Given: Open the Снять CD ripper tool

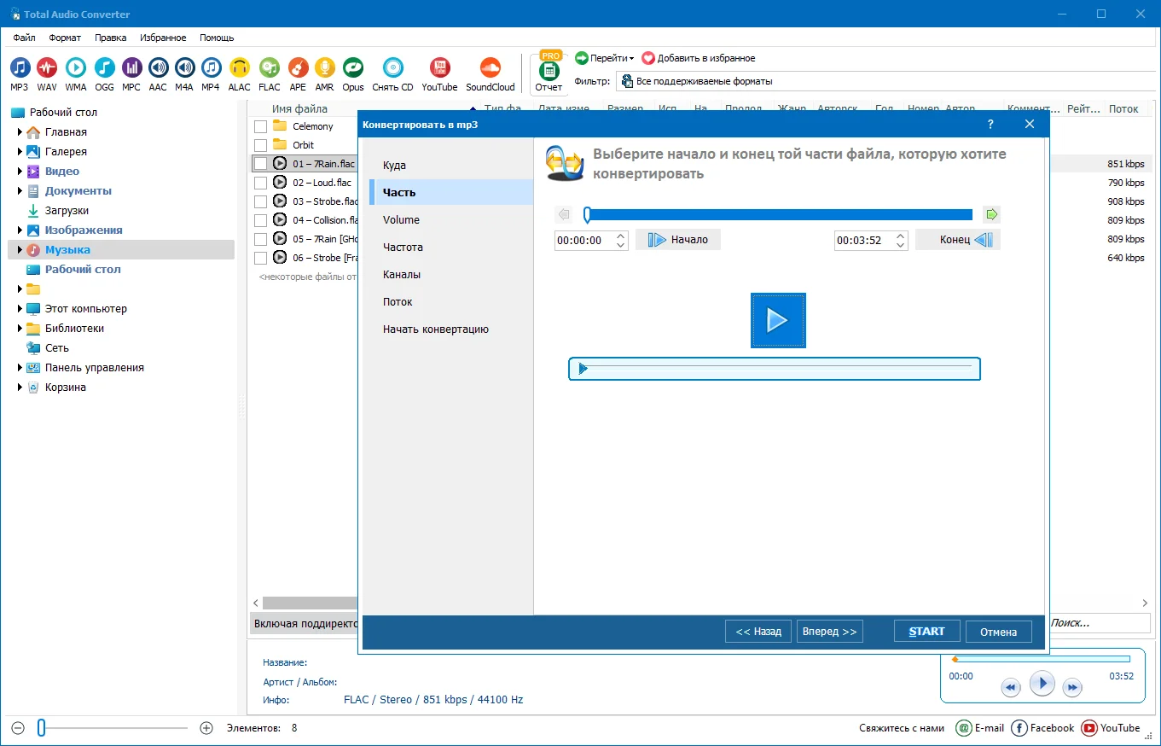Looking at the screenshot, I should click(x=392, y=68).
